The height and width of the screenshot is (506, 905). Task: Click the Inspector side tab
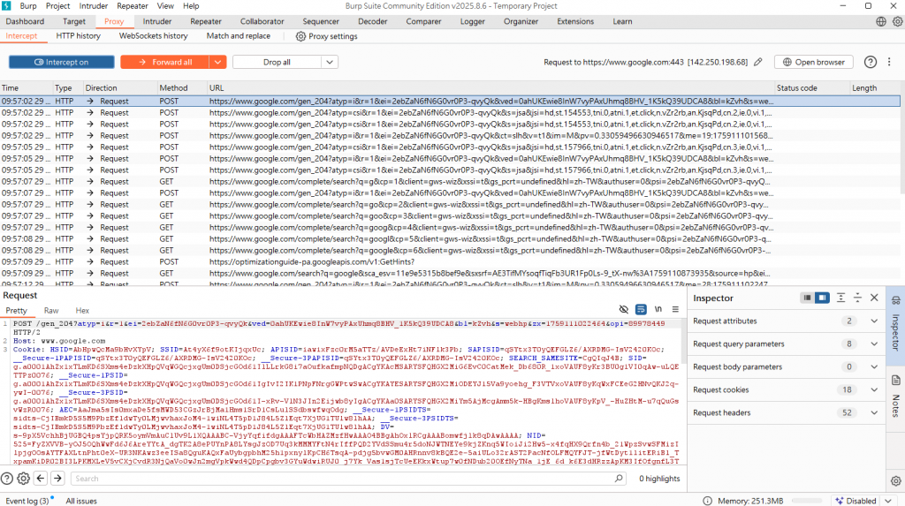click(x=896, y=325)
